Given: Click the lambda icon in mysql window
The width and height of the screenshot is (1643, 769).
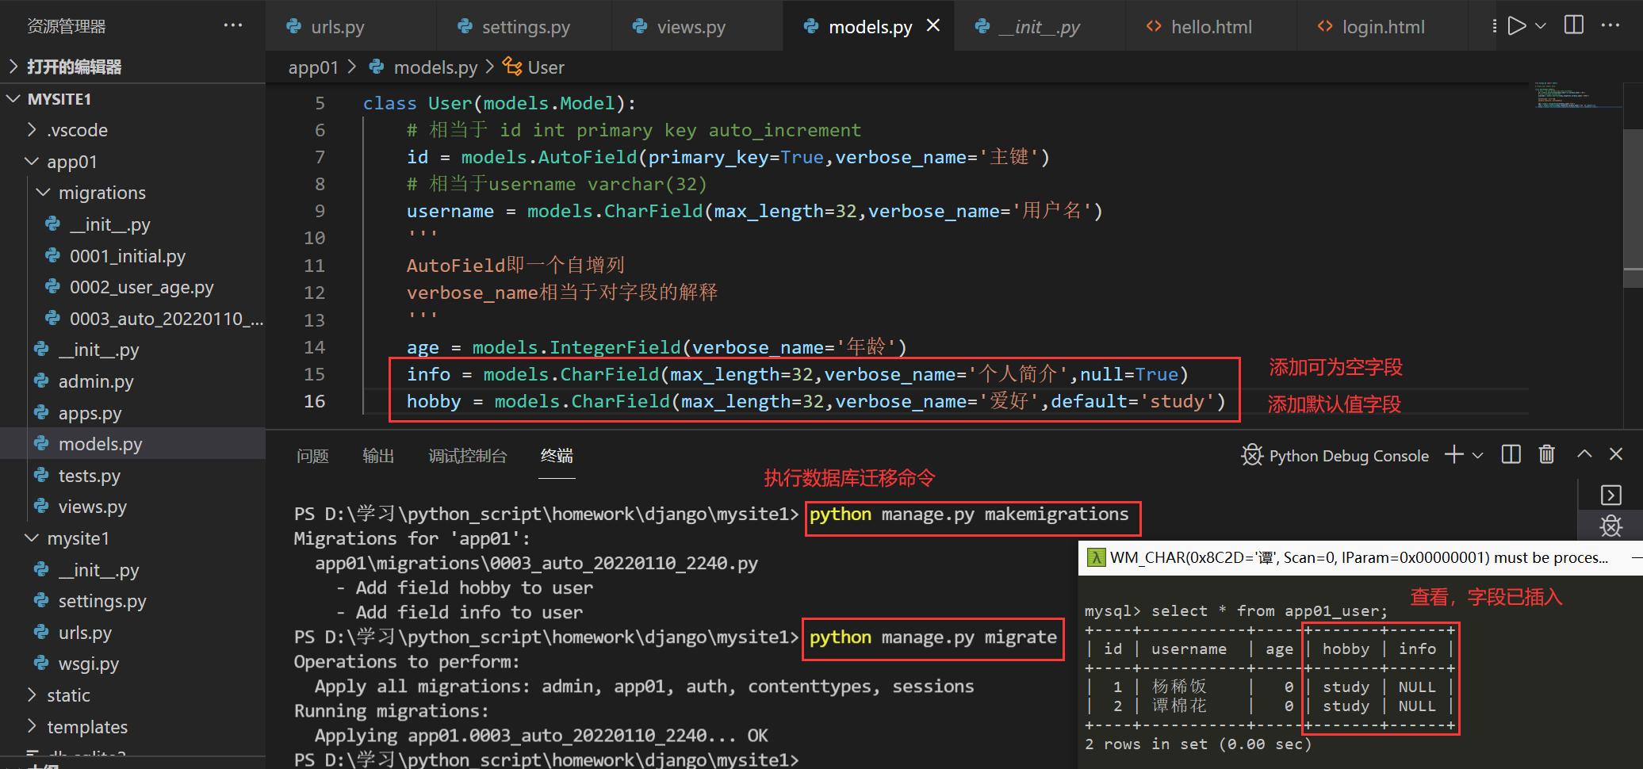Looking at the screenshot, I should tap(1096, 557).
